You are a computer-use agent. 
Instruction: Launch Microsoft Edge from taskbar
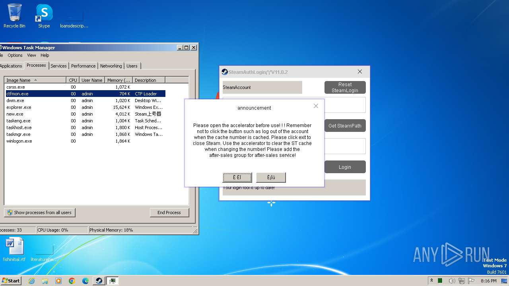[85, 281]
